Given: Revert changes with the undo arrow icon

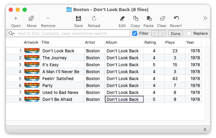Looking at the screenshot, I should tap(176, 18).
